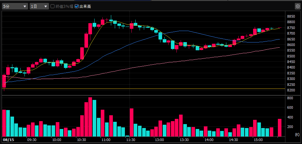The height and width of the screenshot is (144, 302).
Task: Click the 200 volume axis label
Action: point(290,127)
